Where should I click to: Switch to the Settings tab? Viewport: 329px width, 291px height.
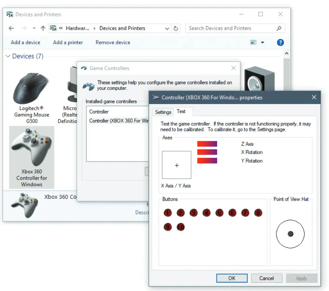(163, 112)
